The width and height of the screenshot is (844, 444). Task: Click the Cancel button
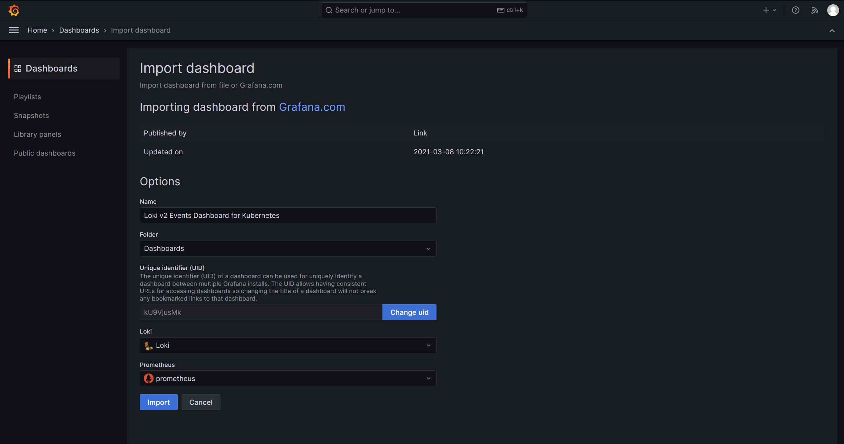[201, 402]
